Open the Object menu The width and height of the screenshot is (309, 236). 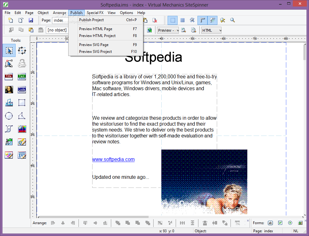point(43,13)
